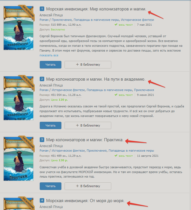Click 'Читать' button for 'Практика' book
This screenshot has height=210, width=191.
click(50, 186)
